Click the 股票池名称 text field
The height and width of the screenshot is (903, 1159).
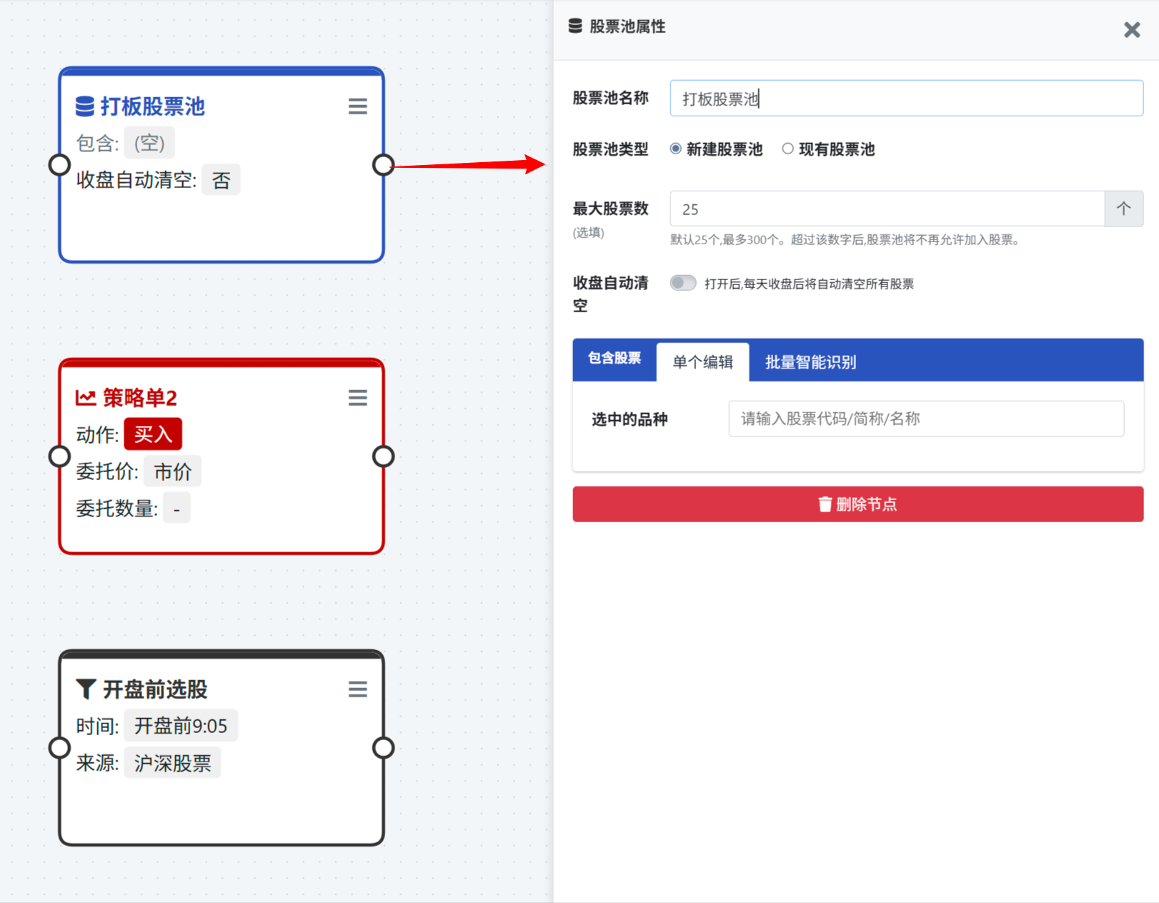click(x=906, y=99)
